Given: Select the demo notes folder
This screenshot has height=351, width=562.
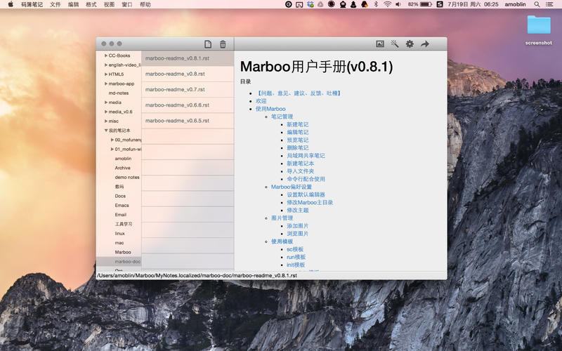Looking at the screenshot, I should pos(127,178).
